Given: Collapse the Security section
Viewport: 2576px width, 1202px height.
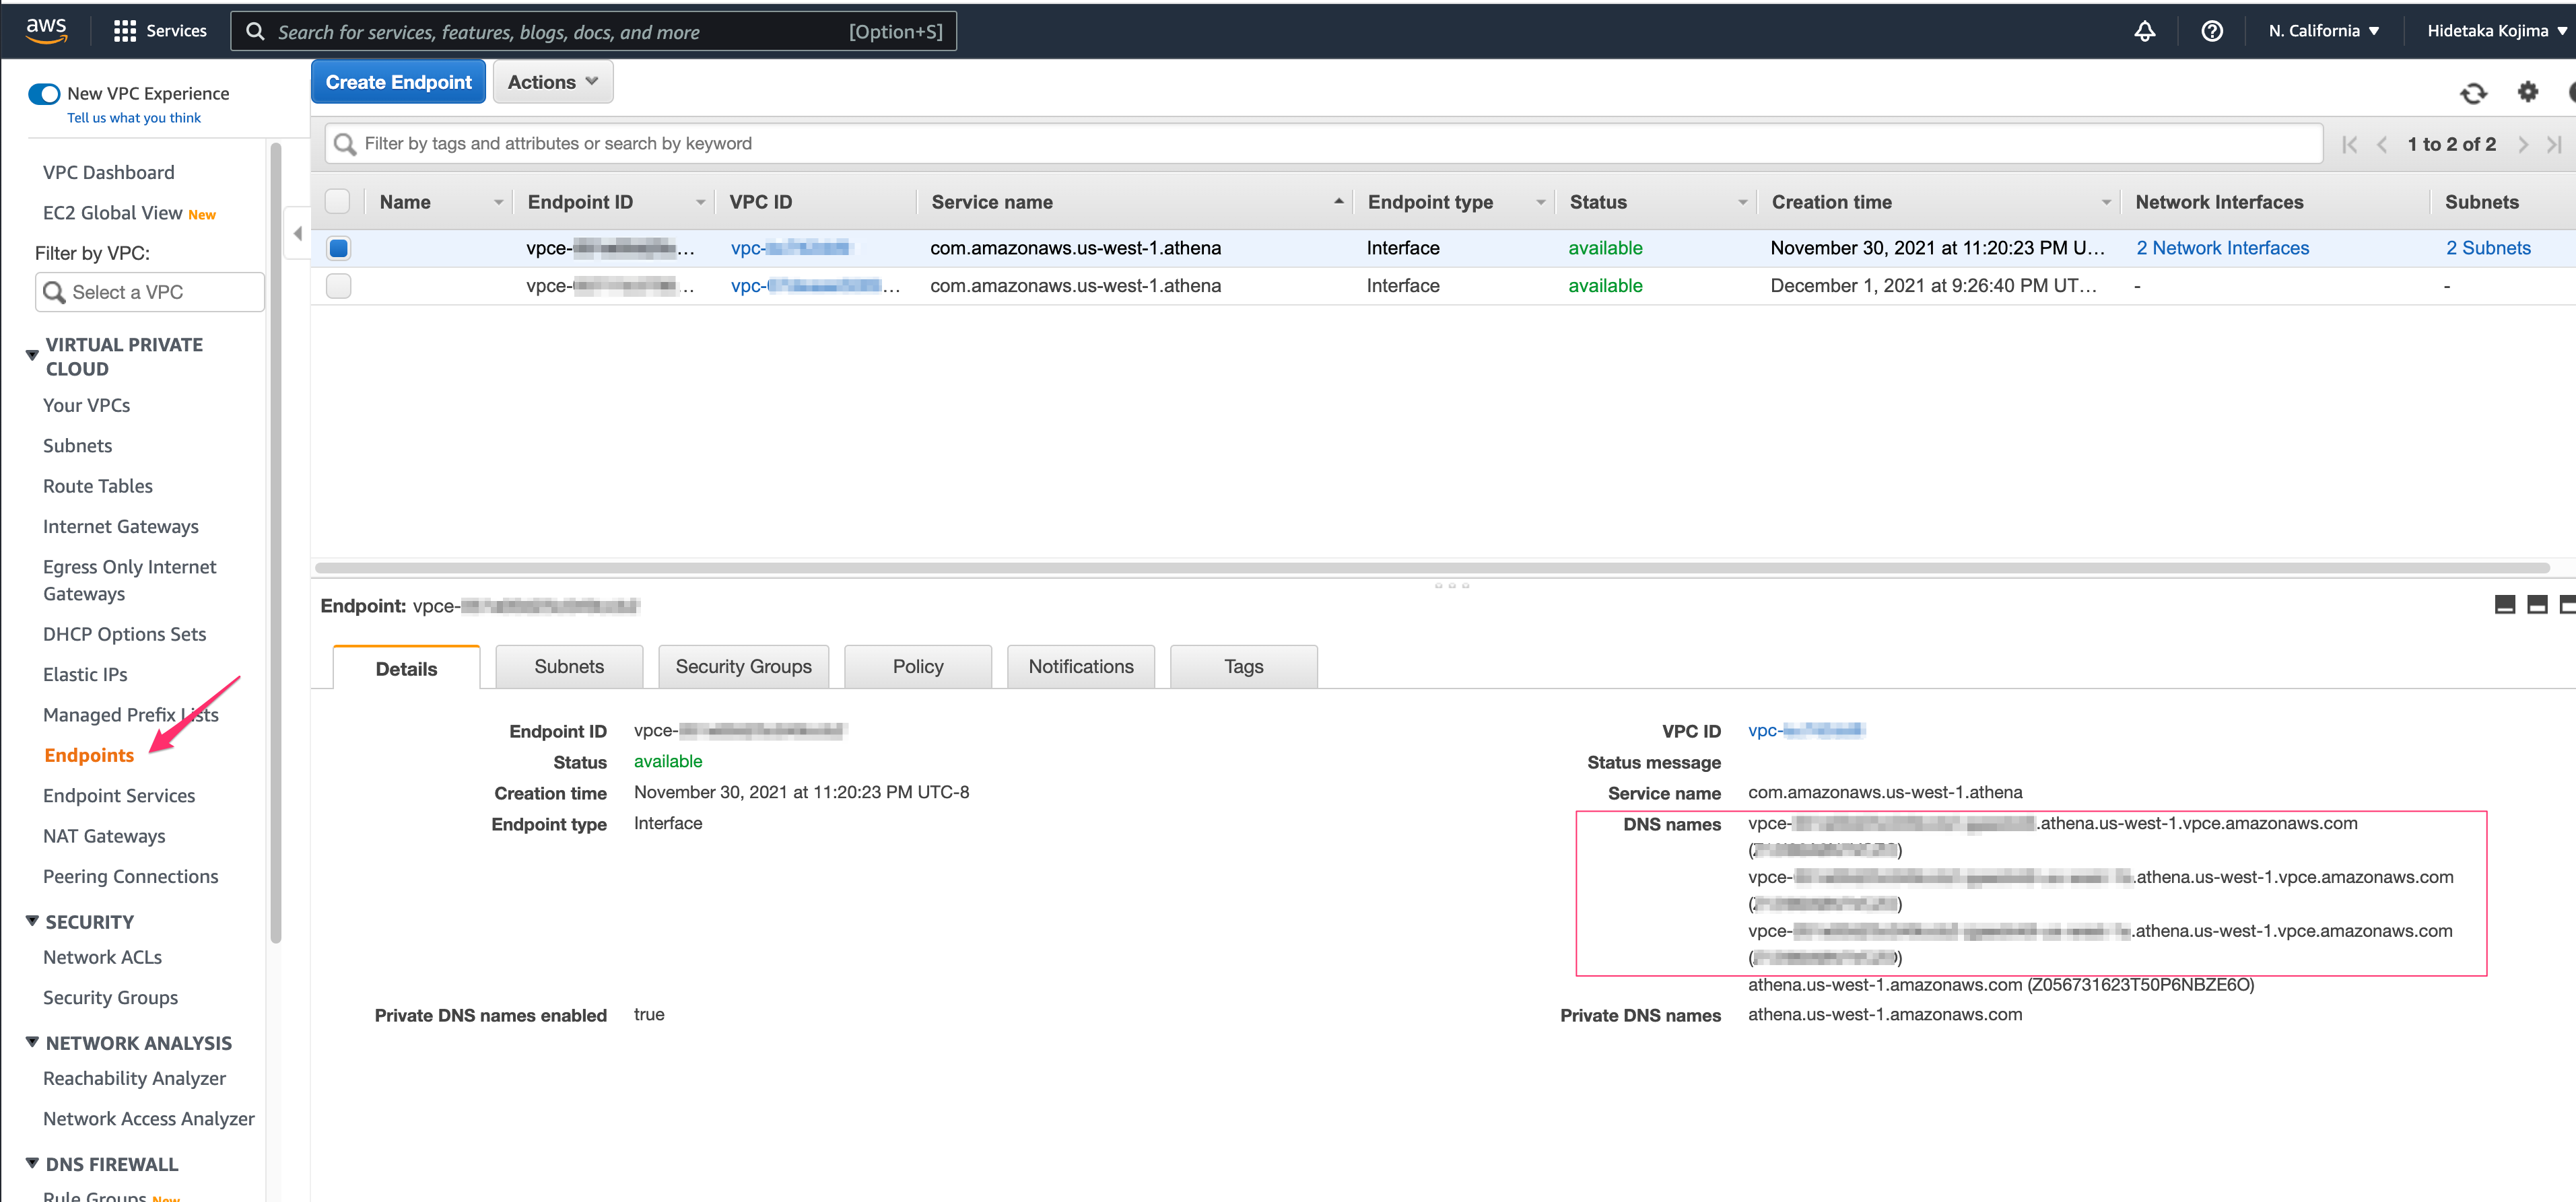Looking at the screenshot, I should click(x=32, y=920).
